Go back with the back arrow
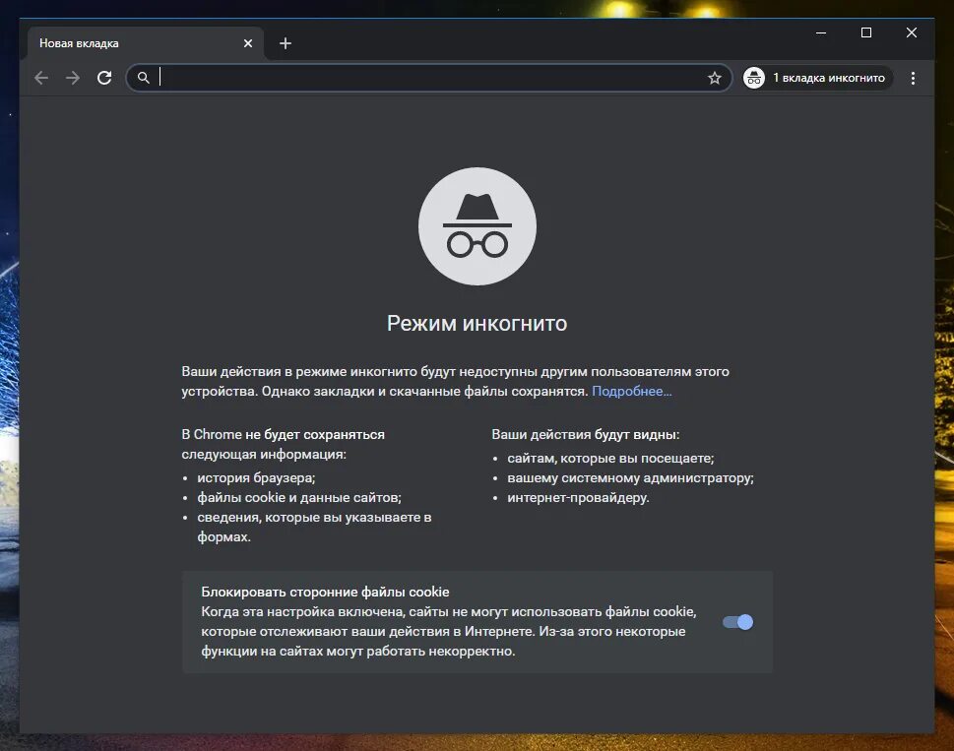Screen dimensions: 954x751 tap(41, 78)
